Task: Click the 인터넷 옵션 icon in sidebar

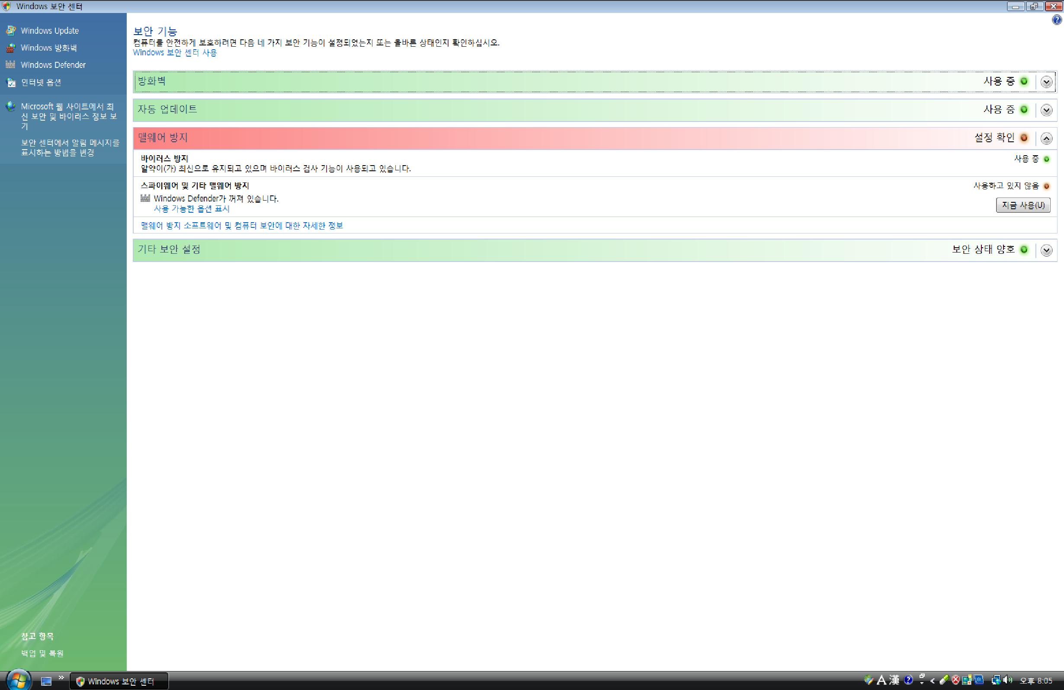Action: (x=11, y=82)
